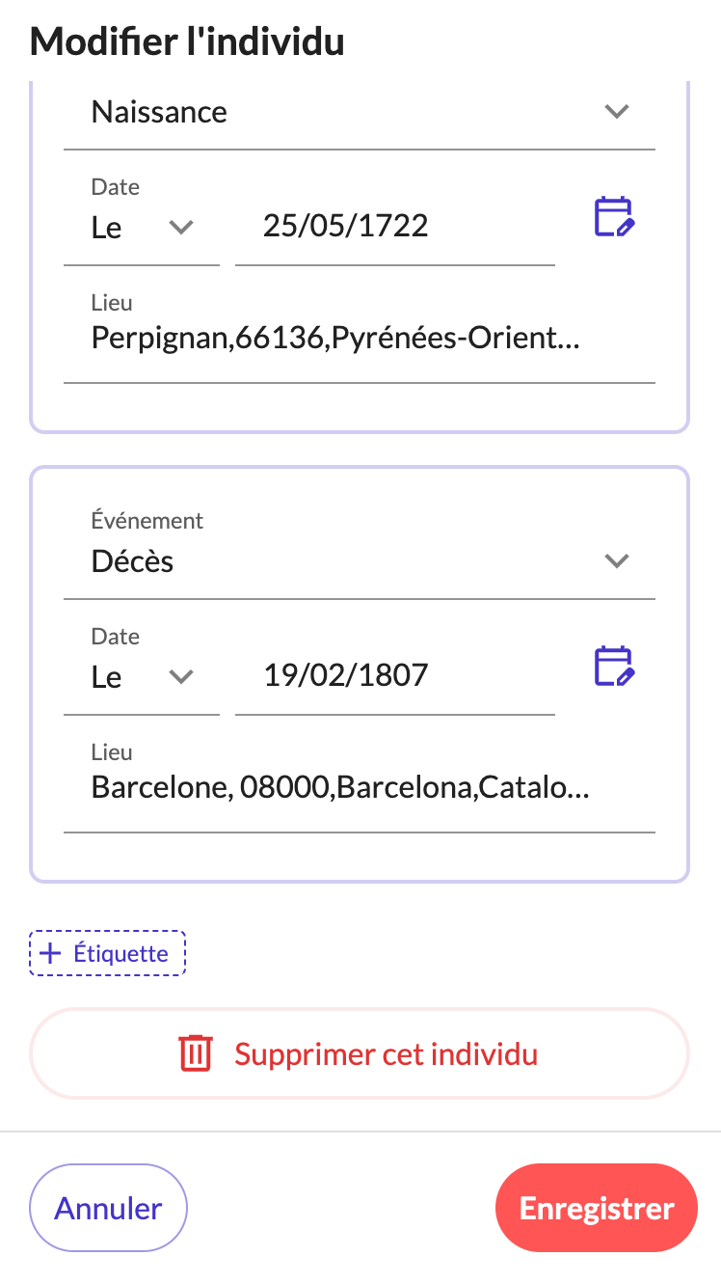Click the trash icon for deleting individual
The height and width of the screenshot is (1283, 721).
click(195, 1053)
